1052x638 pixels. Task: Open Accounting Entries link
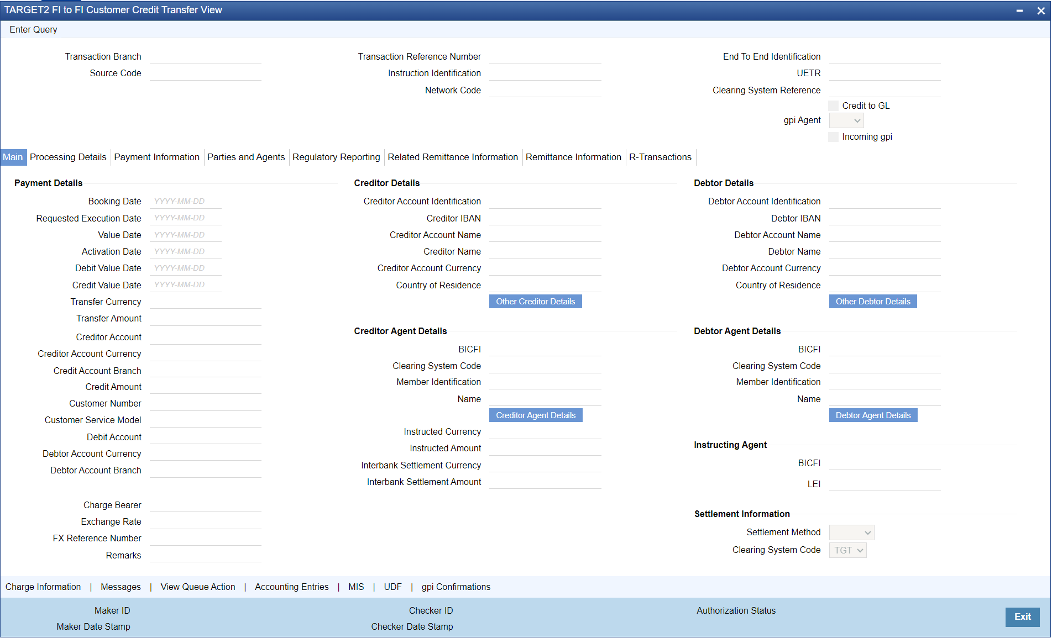point(292,587)
